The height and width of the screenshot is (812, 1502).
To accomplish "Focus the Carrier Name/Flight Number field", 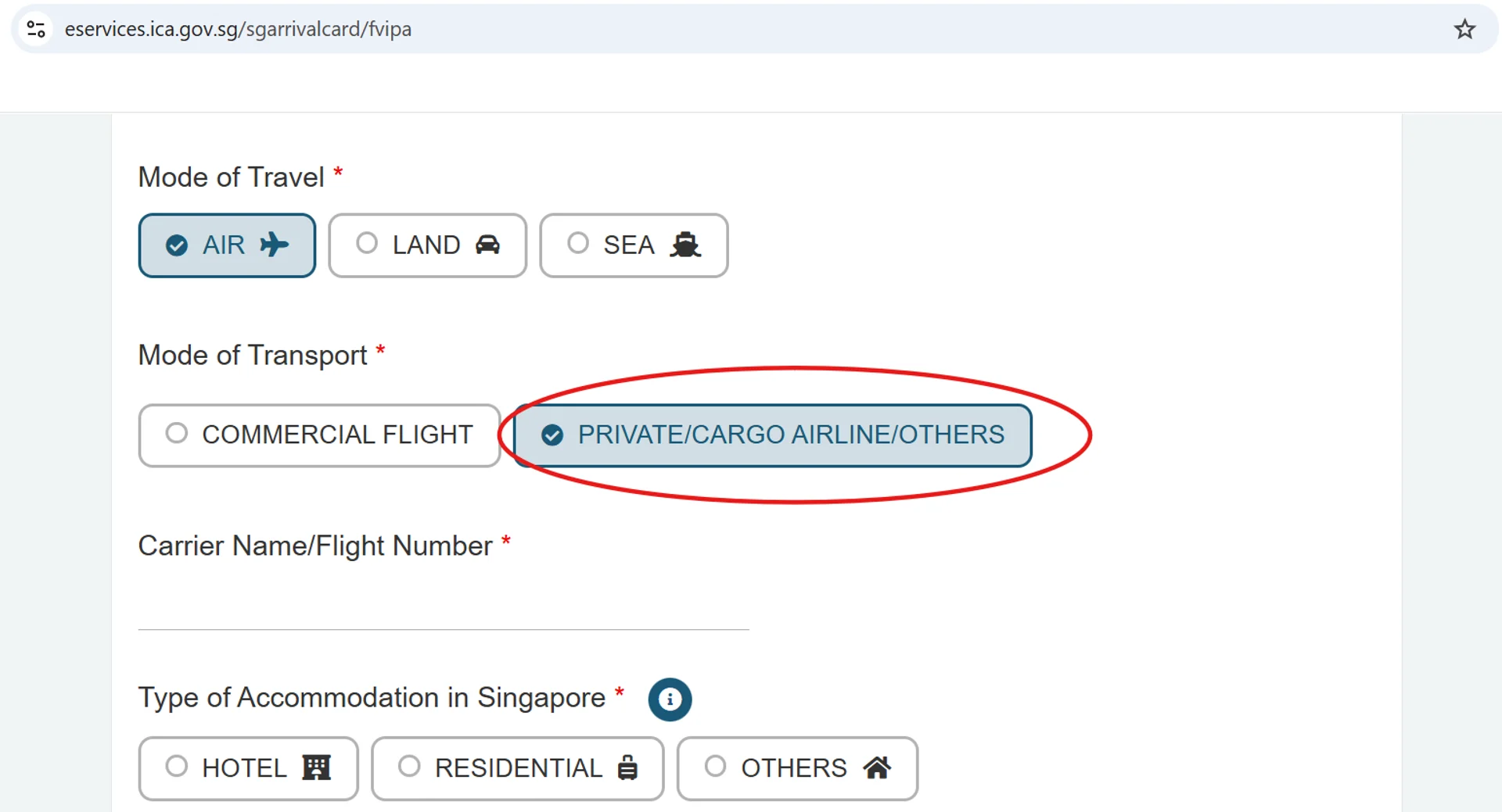I will 444,603.
